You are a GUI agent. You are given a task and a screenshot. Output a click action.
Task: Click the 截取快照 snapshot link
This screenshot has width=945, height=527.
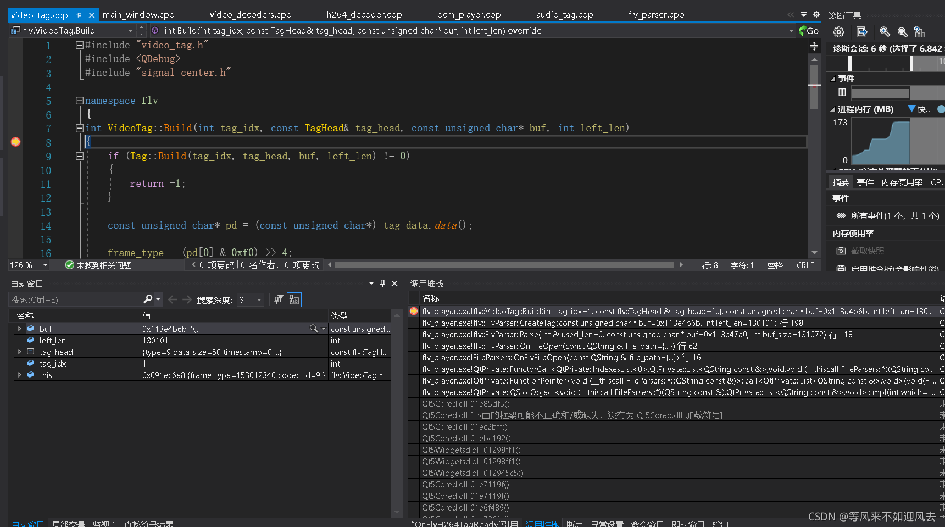click(868, 251)
